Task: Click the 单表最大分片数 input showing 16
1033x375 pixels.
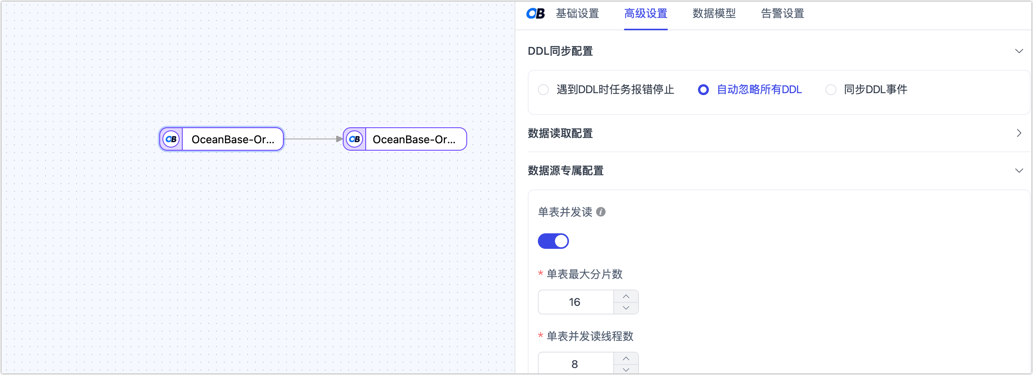Action: (576, 302)
